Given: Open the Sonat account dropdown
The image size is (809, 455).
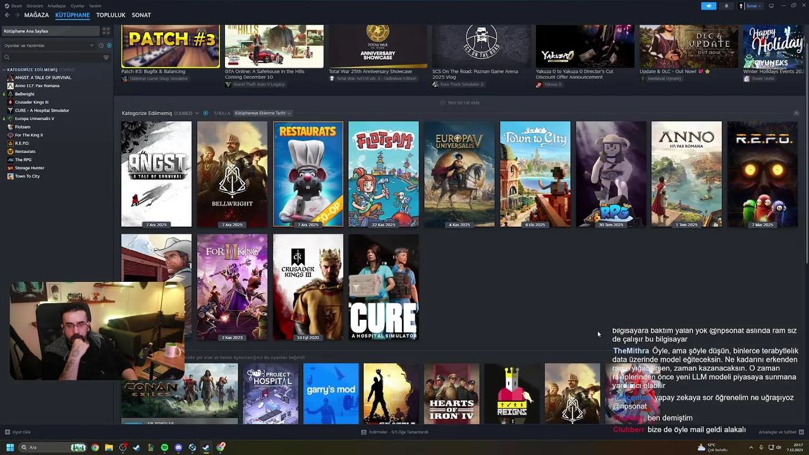Looking at the screenshot, I should (750, 6).
